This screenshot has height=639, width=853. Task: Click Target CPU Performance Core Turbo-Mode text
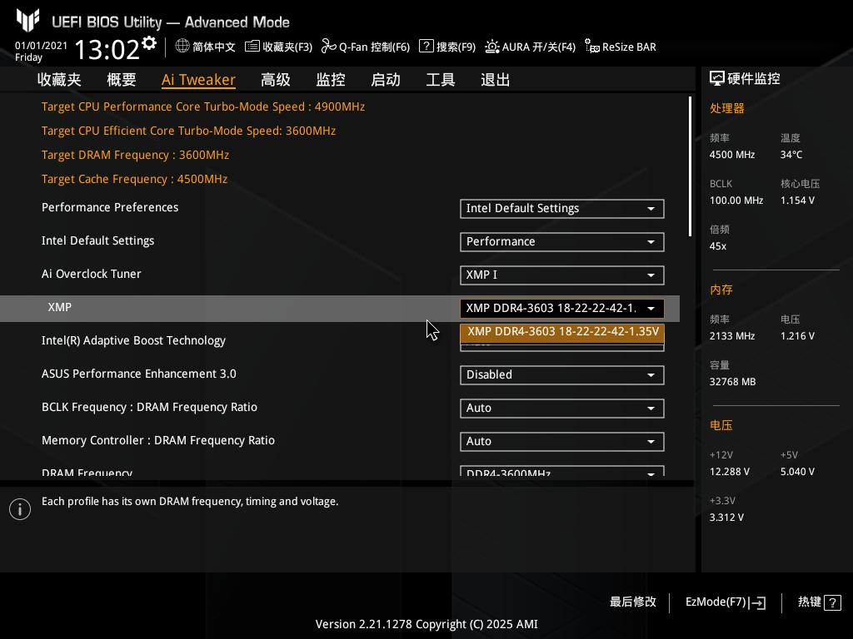coord(203,106)
